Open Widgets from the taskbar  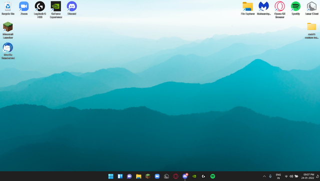coord(120,176)
